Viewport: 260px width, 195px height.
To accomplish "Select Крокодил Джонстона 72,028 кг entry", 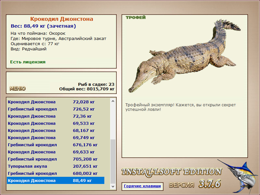I will 56,102.
